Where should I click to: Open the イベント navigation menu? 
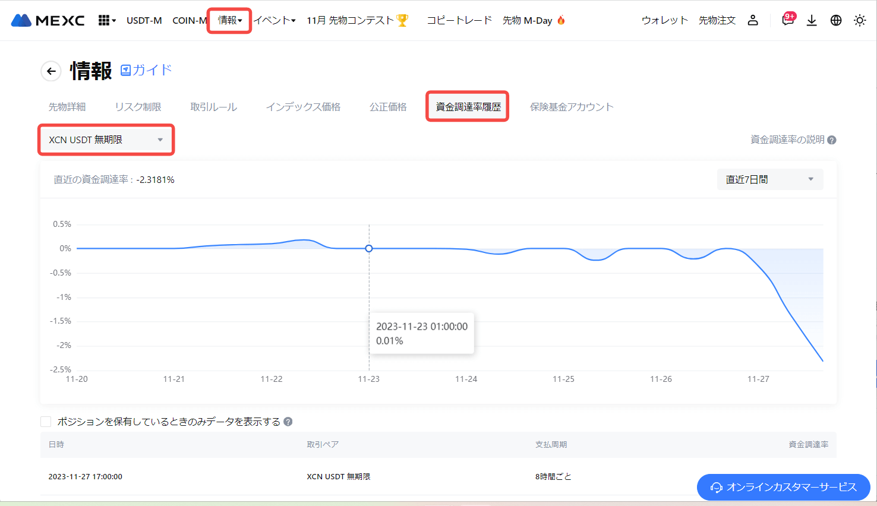[x=275, y=20]
